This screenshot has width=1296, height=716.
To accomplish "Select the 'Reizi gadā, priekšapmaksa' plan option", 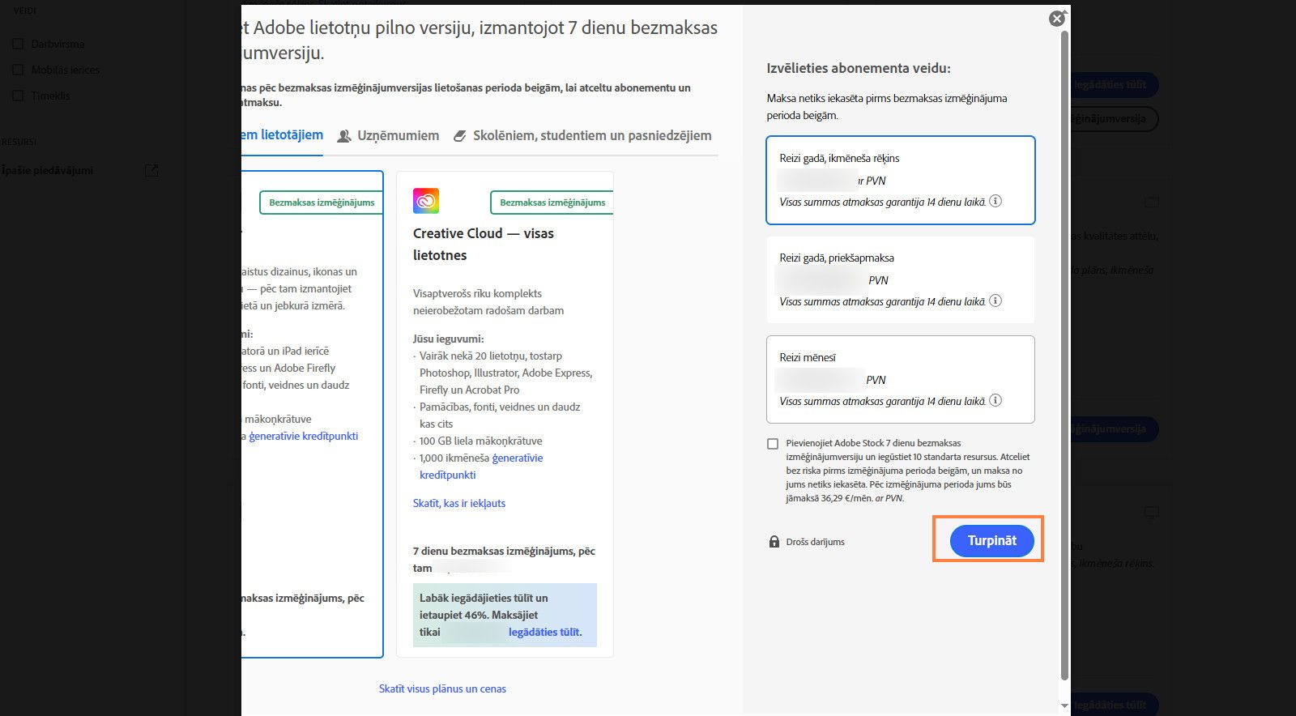I will (901, 279).
